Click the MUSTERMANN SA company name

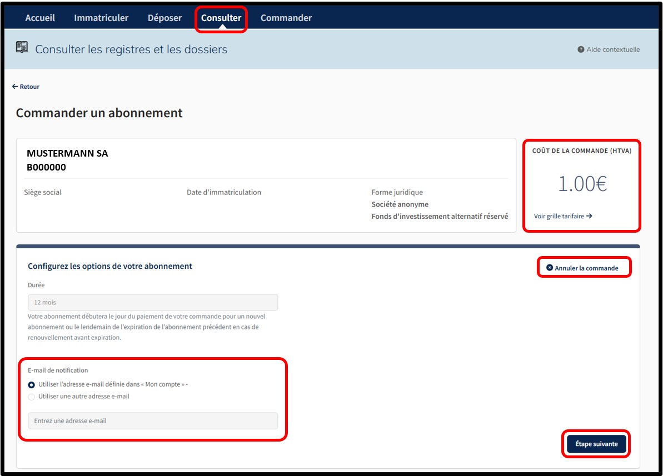[x=67, y=154]
